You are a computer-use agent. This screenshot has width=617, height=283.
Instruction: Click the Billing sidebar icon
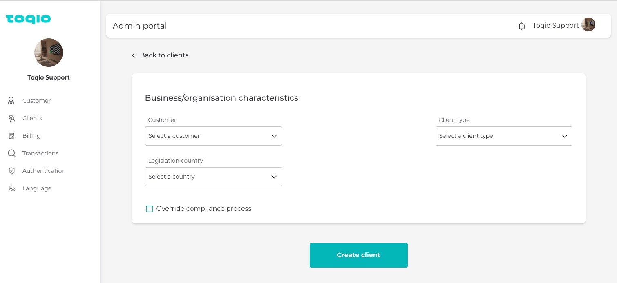(12, 136)
